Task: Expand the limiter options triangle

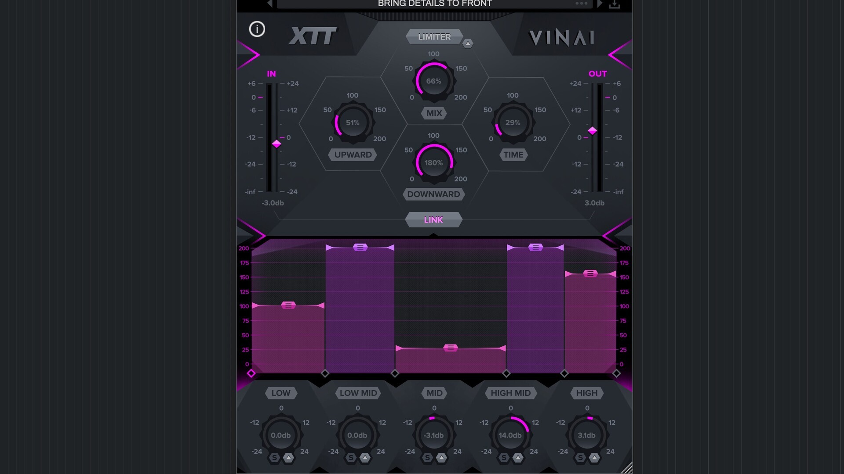Action: click(468, 43)
